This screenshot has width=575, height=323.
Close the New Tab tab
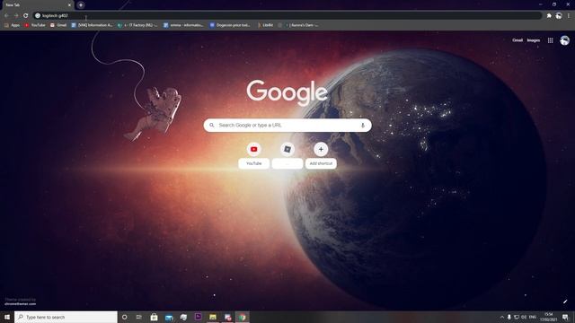tap(69, 5)
